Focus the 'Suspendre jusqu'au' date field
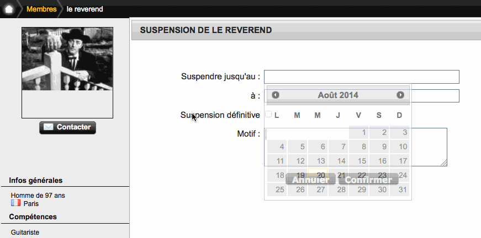 (361, 77)
